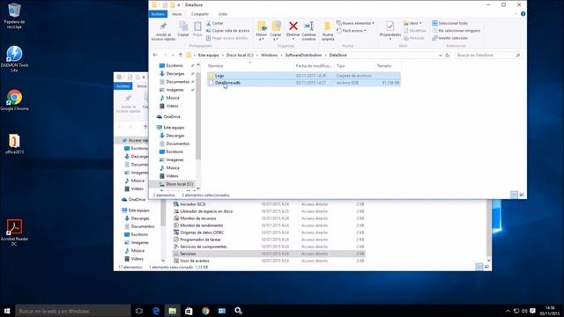
Task: Click Invertir selección
Action: tap(450, 38)
